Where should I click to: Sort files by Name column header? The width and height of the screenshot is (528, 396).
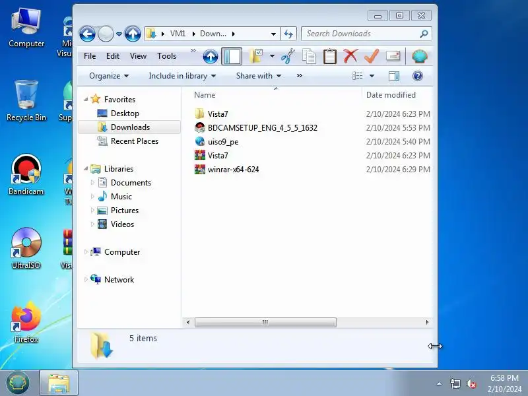click(205, 95)
